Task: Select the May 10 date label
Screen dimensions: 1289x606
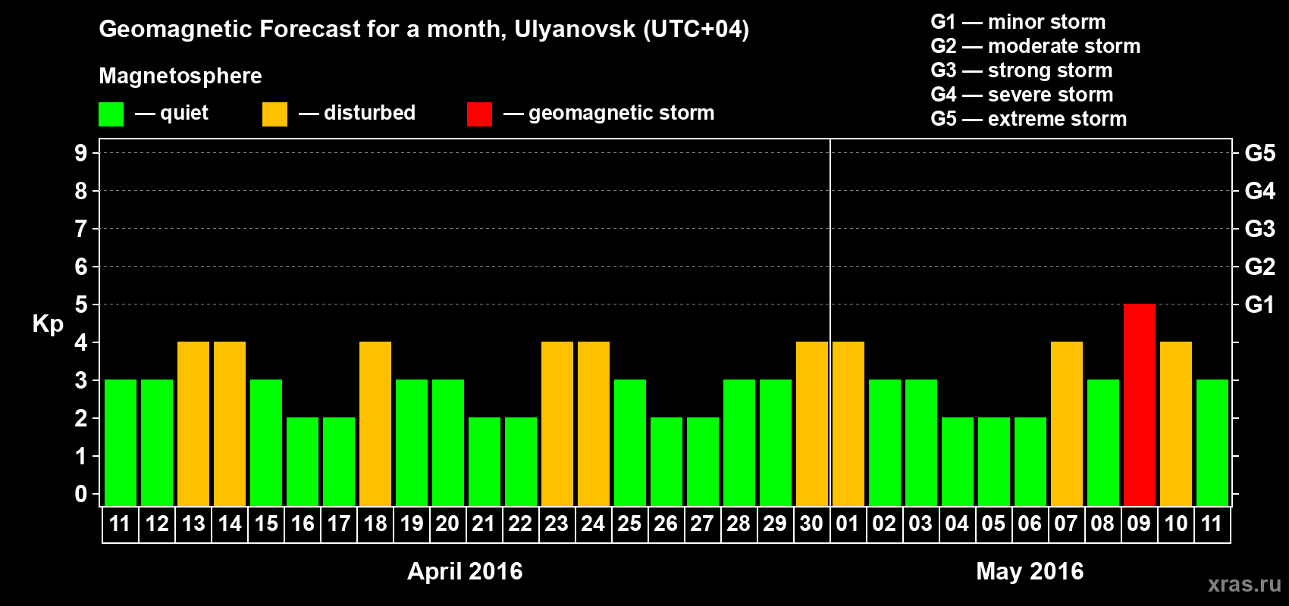Action: [x=1175, y=524]
